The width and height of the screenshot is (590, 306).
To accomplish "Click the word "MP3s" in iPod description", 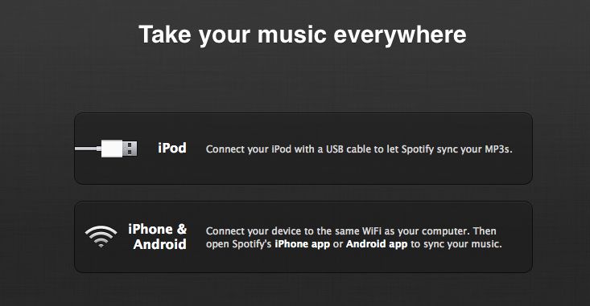I will tap(498, 149).
